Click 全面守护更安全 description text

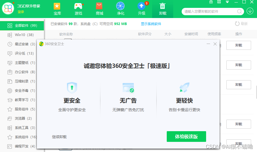[x=72, y=110]
